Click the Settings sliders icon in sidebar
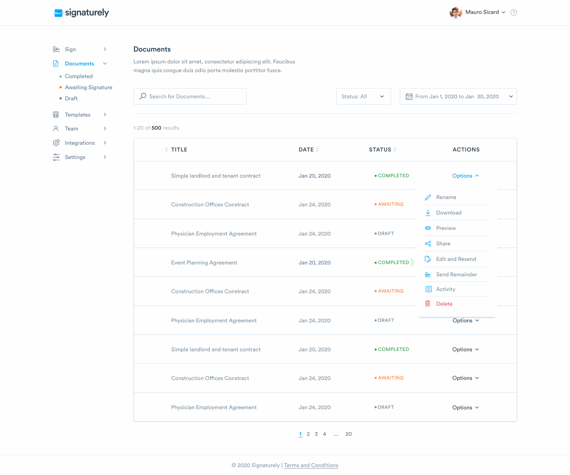The height and width of the screenshot is (475, 570). (x=56, y=157)
